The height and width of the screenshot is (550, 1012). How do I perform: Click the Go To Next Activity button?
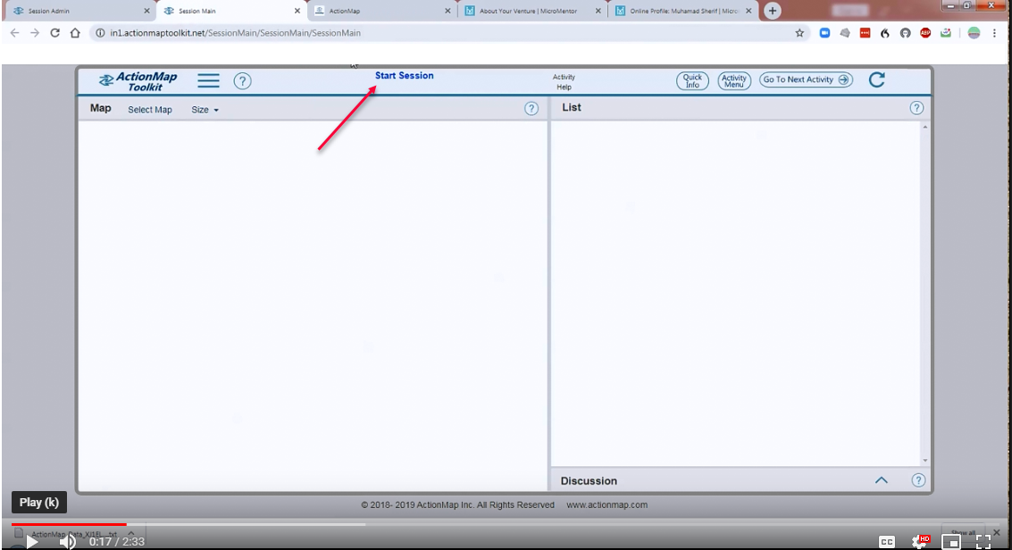coord(806,79)
